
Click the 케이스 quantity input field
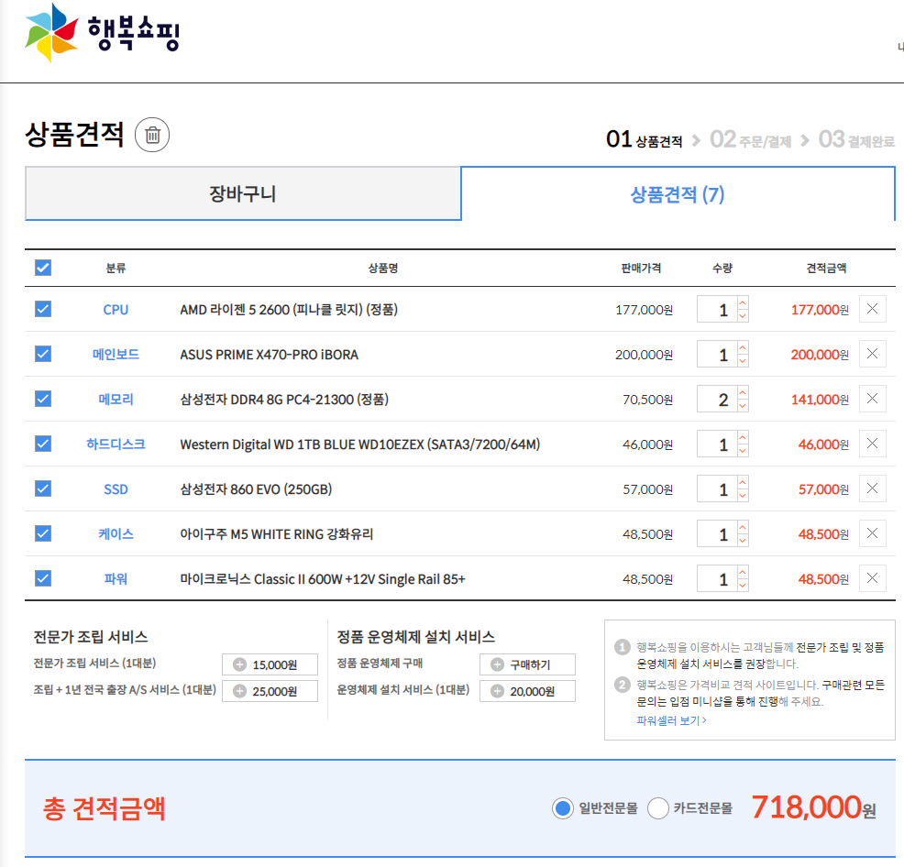coord(717,534)
